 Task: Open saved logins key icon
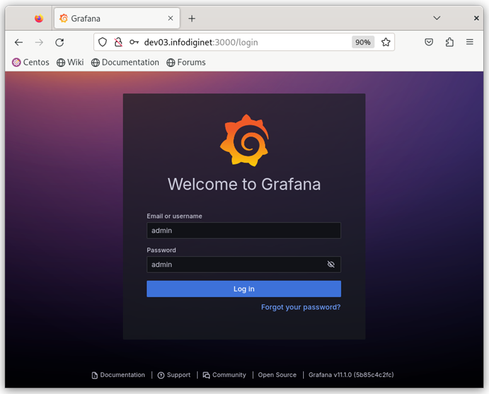click(x=134, y=42)
